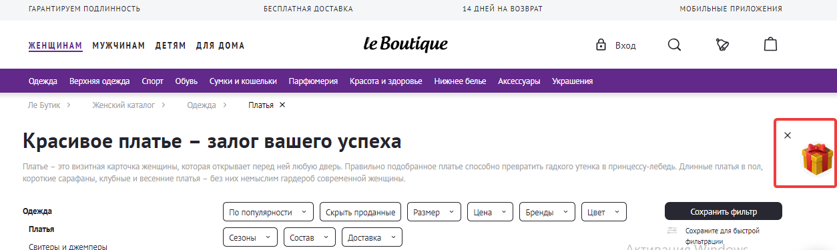Image resolution: width=837 pixels, height=250 pixels.
Task: Open the Красота и здоровье menu
Action: pos(386,81)
